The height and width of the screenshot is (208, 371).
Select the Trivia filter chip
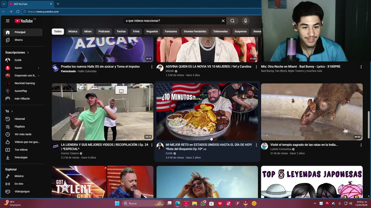click(136, 31)
